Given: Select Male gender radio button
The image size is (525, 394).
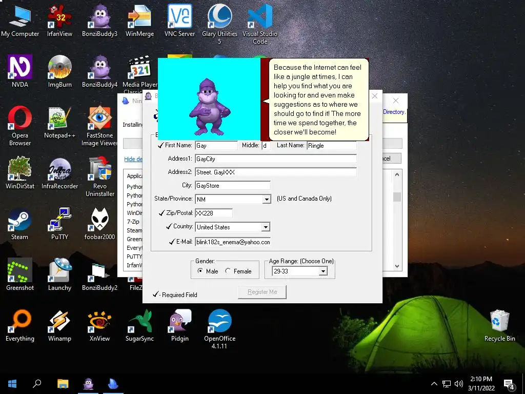Looking at the screenshot, I should tap(200, 271).
